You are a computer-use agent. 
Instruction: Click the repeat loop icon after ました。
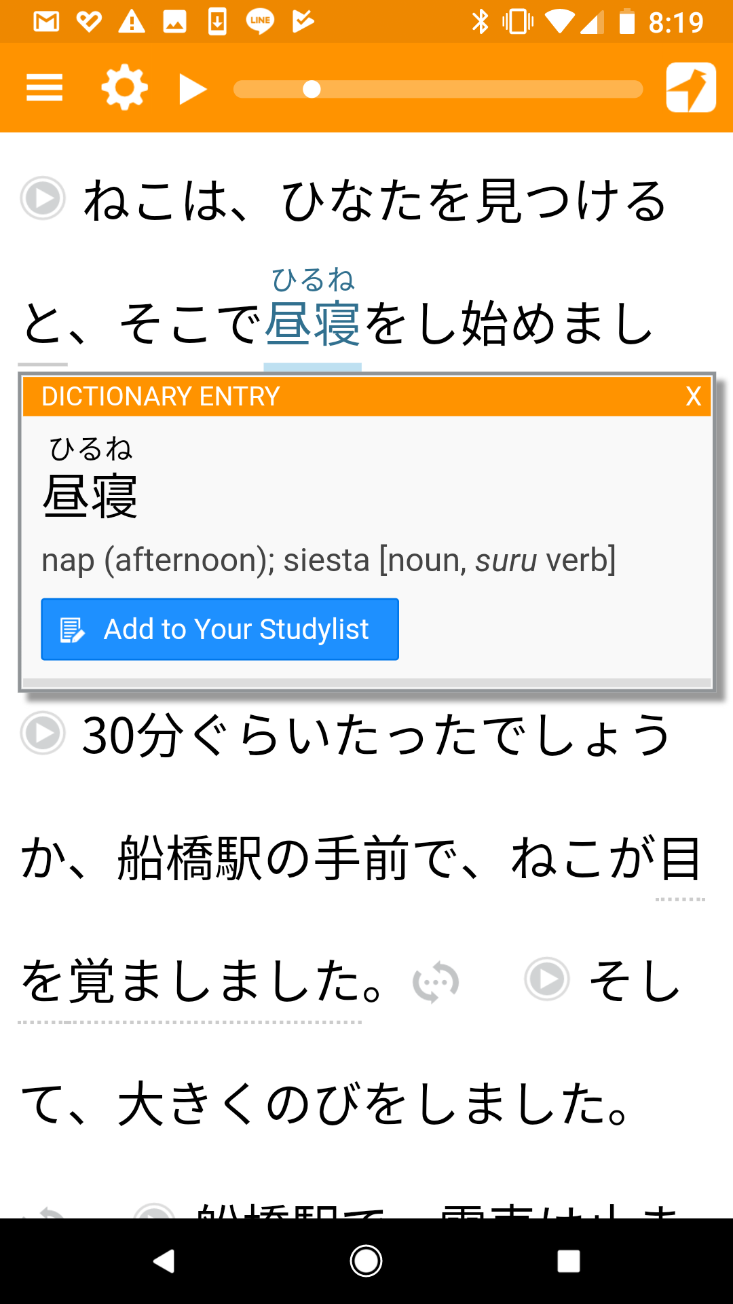(436, 981)
